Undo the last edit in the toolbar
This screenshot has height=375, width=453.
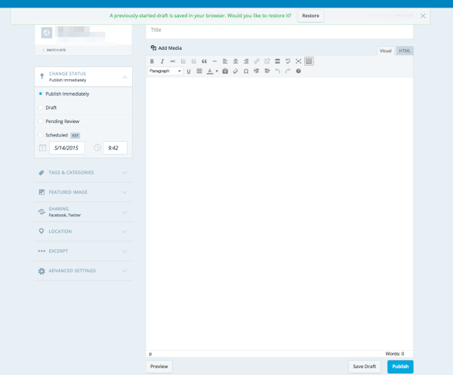tap(278, 71)
